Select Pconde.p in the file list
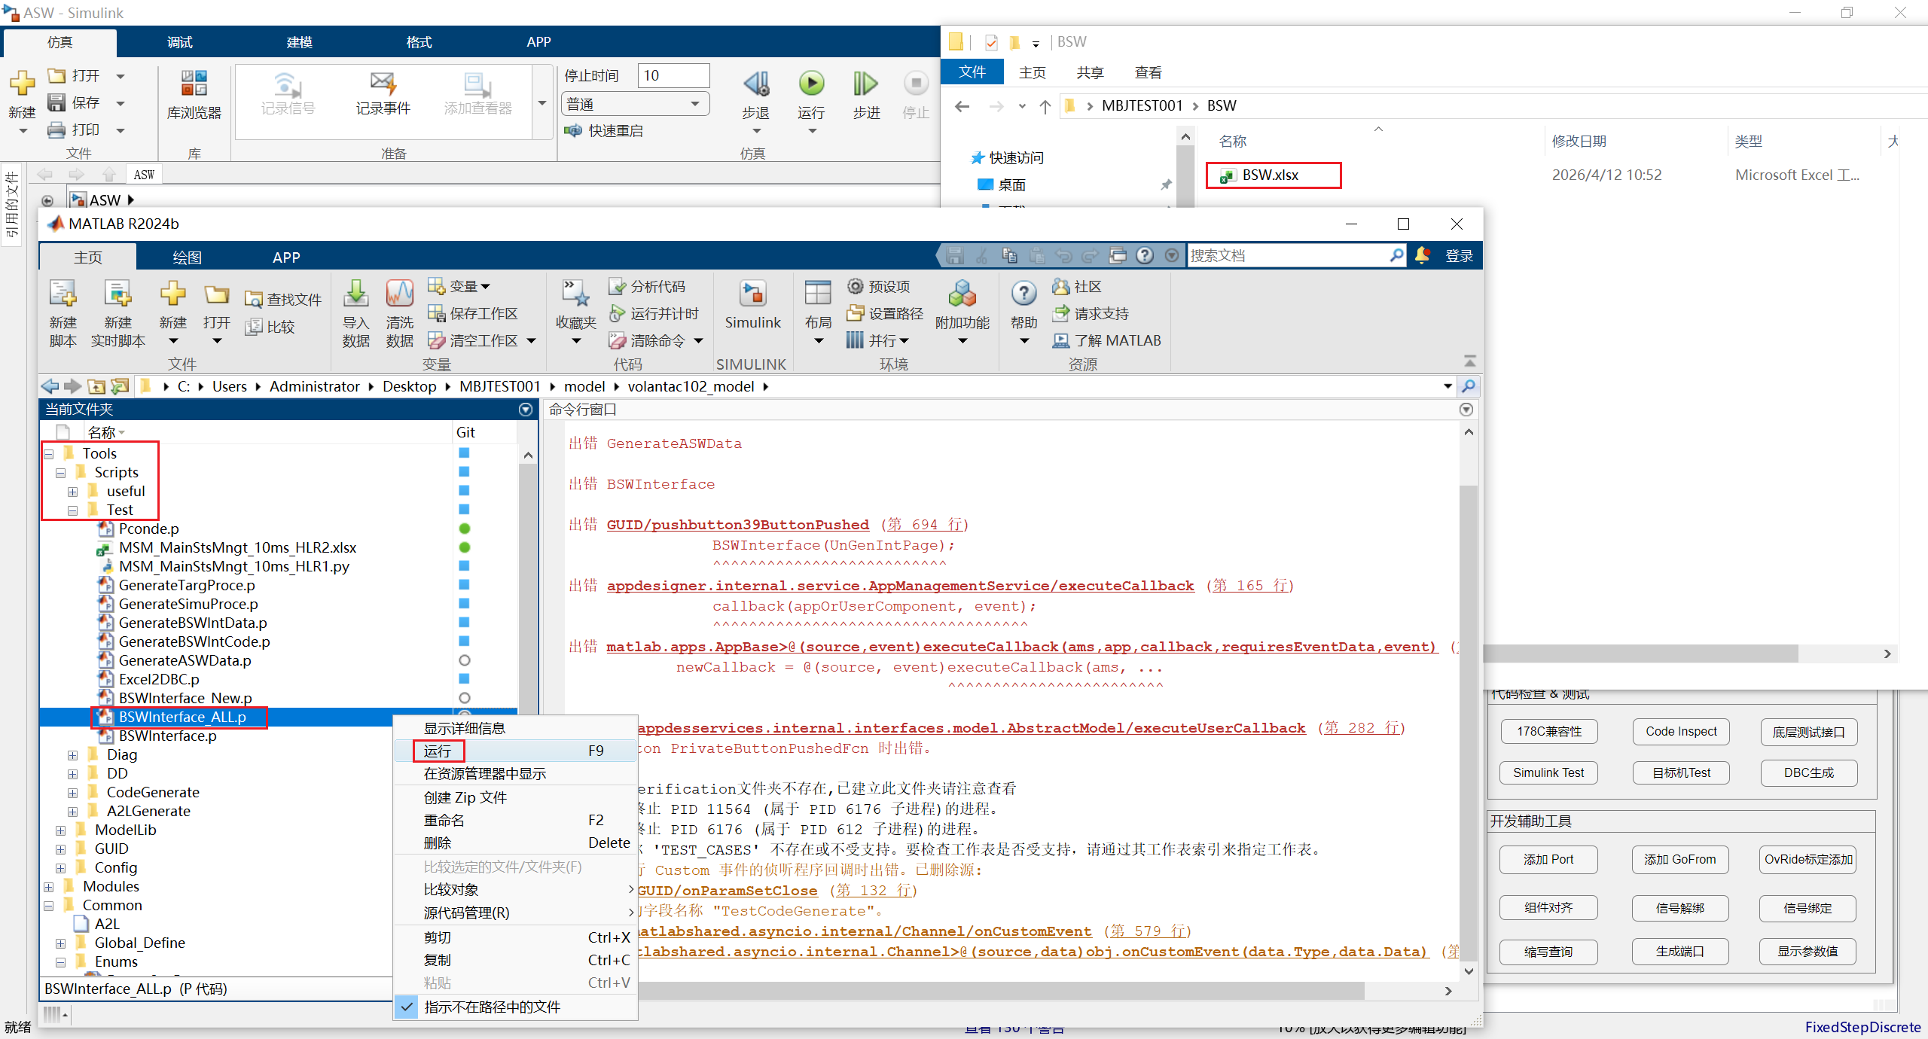The width and height of the screenshot is (1928, 1039). [x=149, y=529]
